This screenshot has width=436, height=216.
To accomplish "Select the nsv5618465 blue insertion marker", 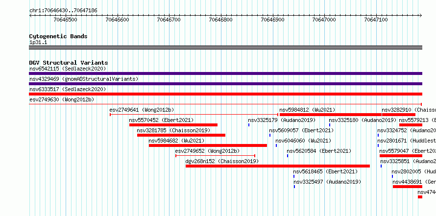I will click(x=294, y=176).
